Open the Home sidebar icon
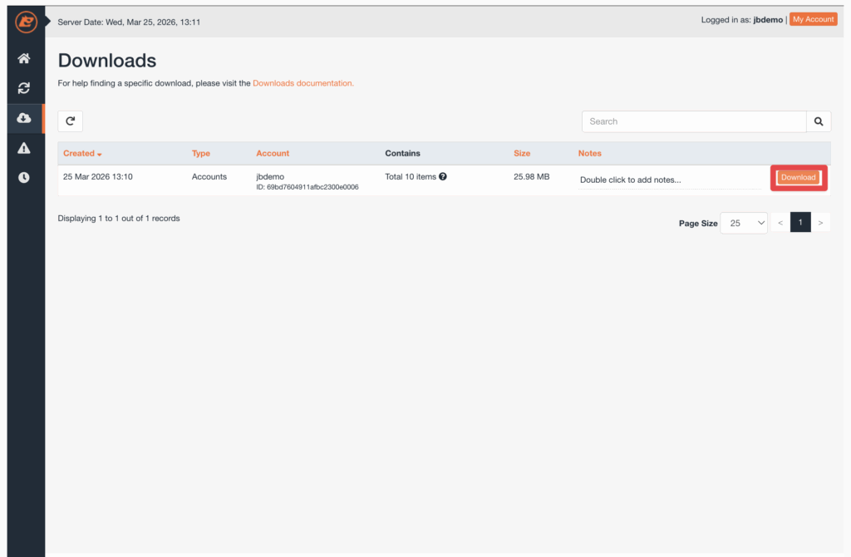Viewport: 851px width, 557px height. [24, 58]
